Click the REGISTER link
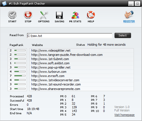The height and width of the screenshot is (121, 142). 129,21
